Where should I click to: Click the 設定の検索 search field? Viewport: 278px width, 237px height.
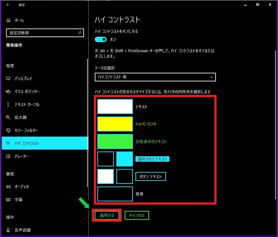click(x=45, y=33)
